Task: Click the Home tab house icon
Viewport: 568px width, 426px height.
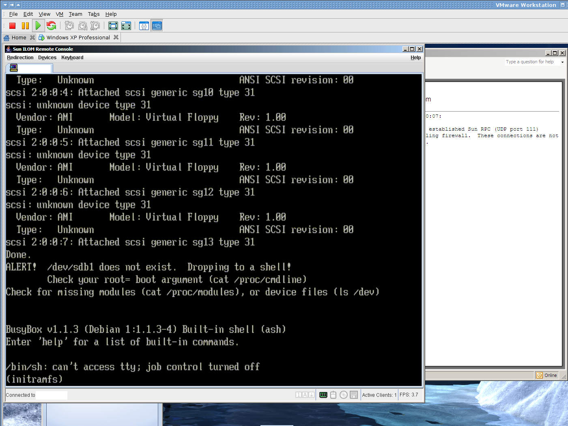Action: (x=6, y=38)
